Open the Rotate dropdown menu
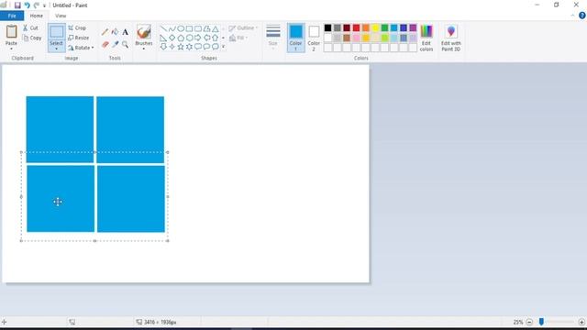Screen dimensions: 587x330 tap(81, 48)
